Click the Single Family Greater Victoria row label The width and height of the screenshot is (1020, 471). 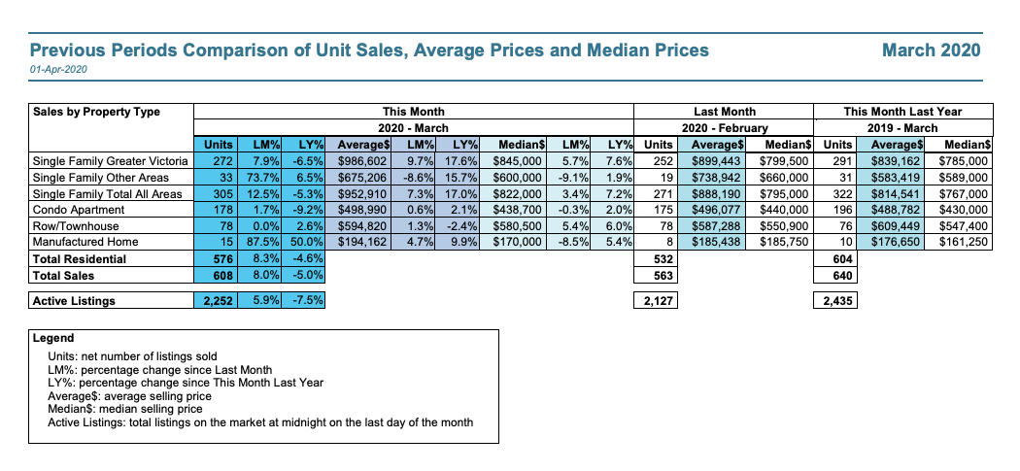click(x=102, y=161)
